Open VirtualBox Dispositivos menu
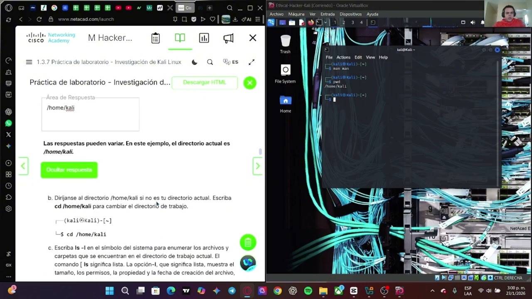Screen dimensions: 532x299 [x=350, y=14]
